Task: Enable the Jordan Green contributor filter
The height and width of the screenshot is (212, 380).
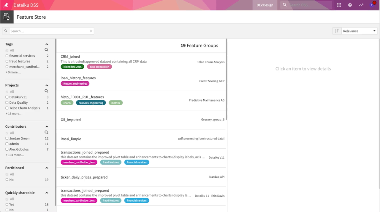Action: pos(7,138)
